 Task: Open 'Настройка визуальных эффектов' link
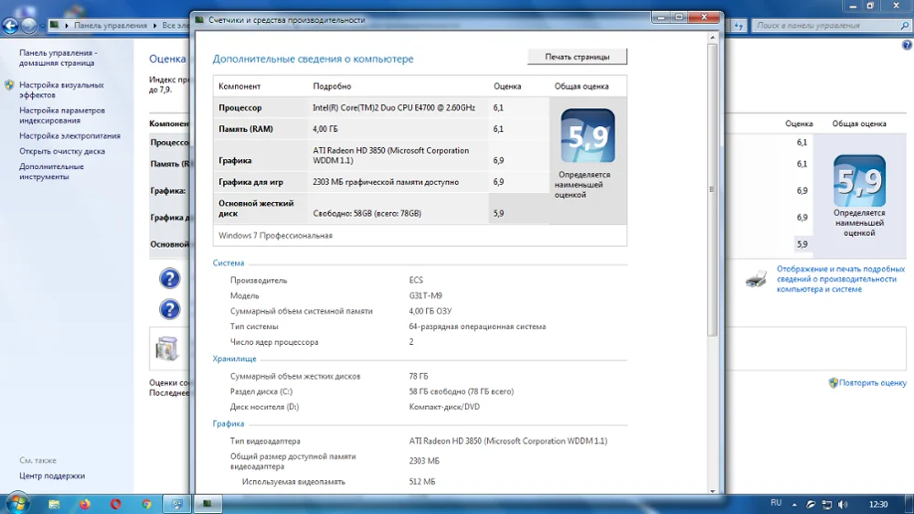point(61,90)
